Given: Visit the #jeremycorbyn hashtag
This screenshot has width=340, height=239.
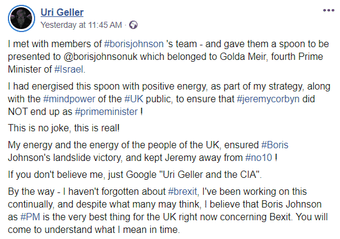Looking at the screenshot, I should (268, 99).
